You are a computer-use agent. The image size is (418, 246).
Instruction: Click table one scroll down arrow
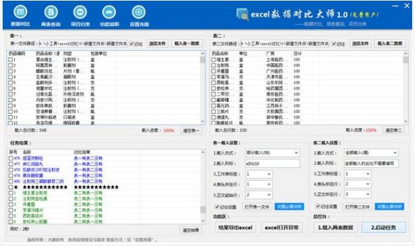pyautogui.click(x=203, y=122)
